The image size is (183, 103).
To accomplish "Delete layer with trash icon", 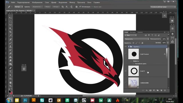I will pyautogui.click(x=165, y=90).
